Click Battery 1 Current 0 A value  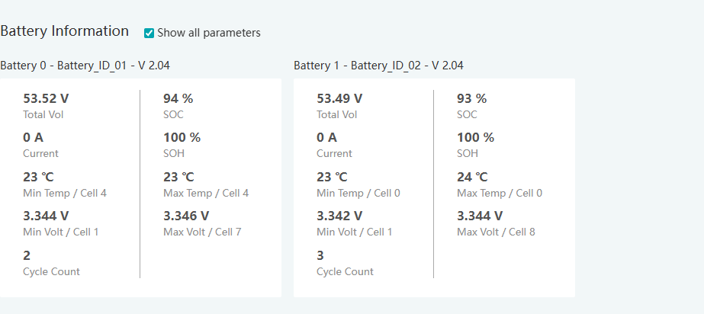(326, 138)
